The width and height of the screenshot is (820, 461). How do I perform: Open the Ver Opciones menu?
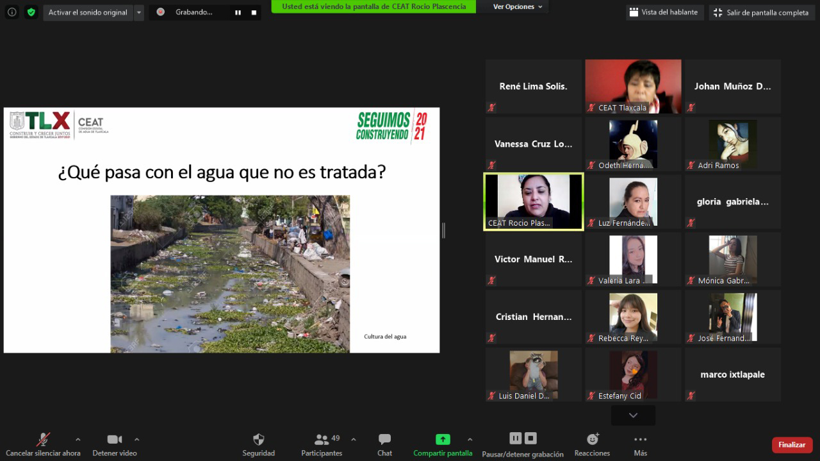click(x=518, y=6)
